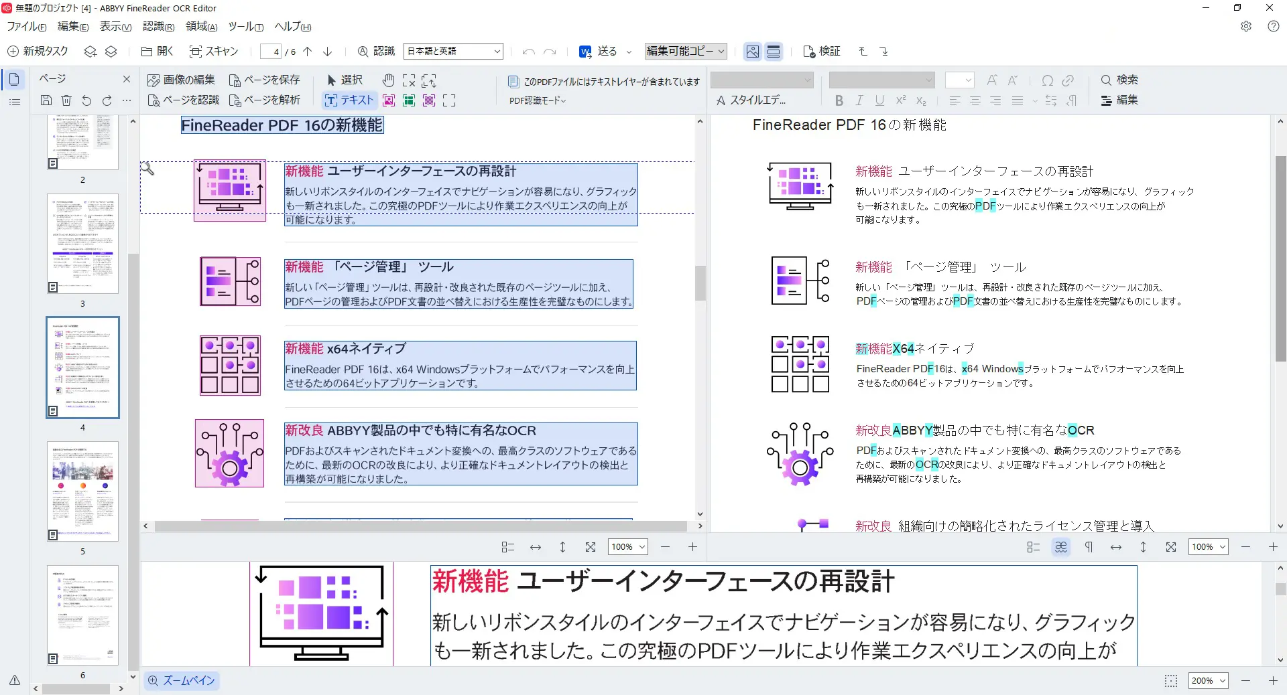Screen dimensions: 1287x695
Task: Open the editable copy layout dropdown
Action: (686, 52)
